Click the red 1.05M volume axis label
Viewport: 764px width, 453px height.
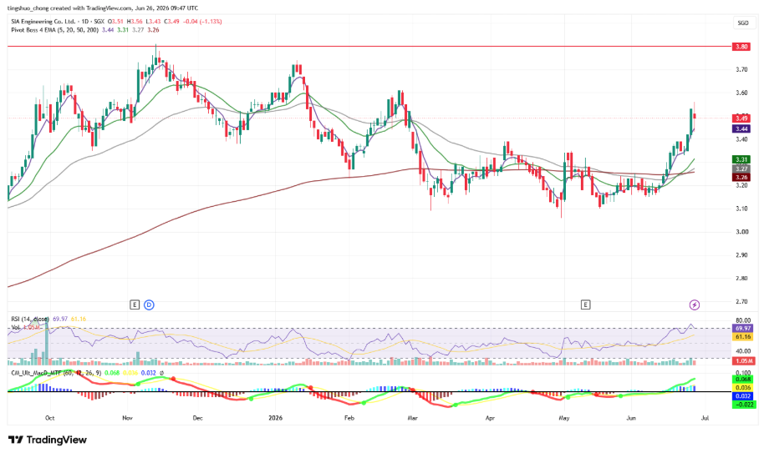pos(744,360)
